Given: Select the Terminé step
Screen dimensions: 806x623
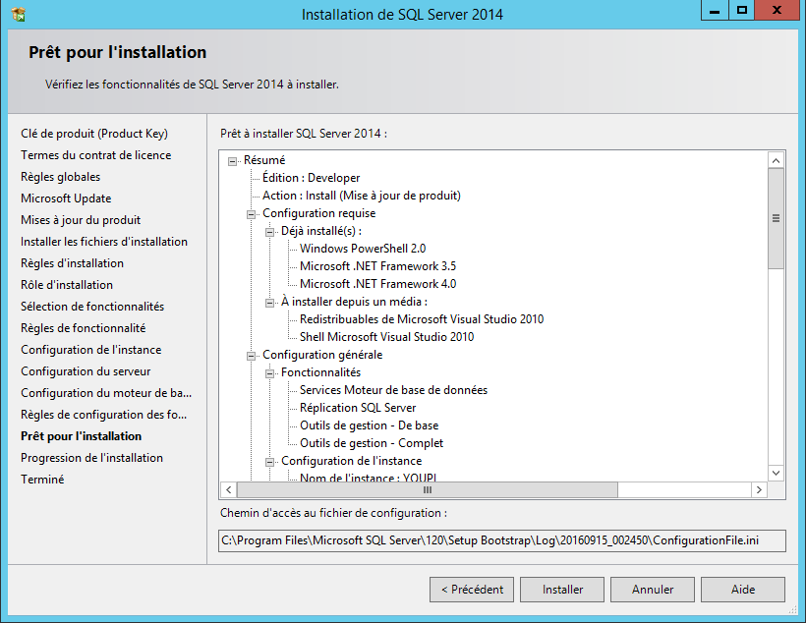Looking at the screenshot, I should [x=42, y=480].
